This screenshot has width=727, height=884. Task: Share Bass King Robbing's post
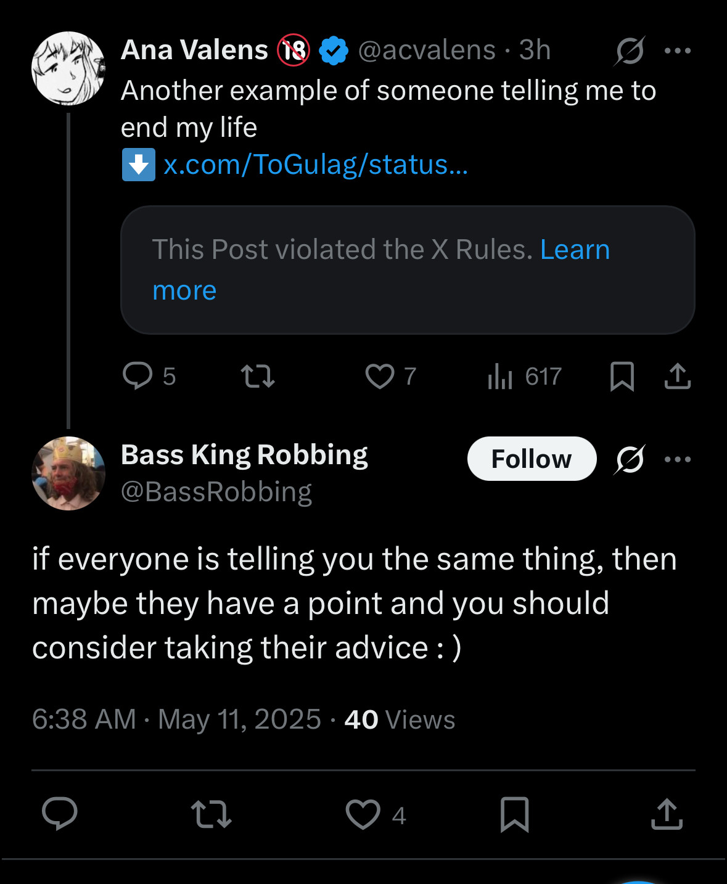point(667,814)
